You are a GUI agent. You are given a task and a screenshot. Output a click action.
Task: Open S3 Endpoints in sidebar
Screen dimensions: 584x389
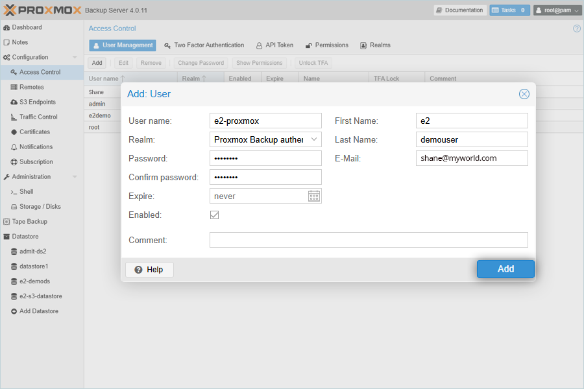point(37,102)
